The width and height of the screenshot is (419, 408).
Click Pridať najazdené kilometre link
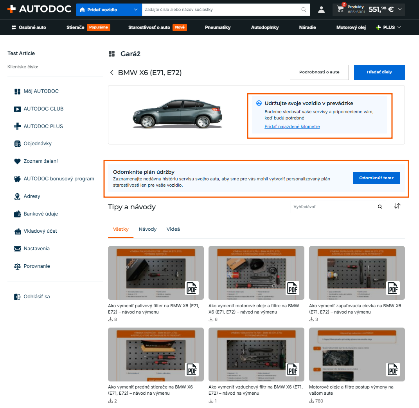tap(292, 126)
